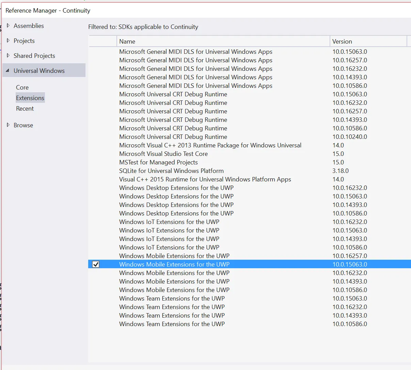Screen dimensions: 411x370
Task: Expand the Shared Projects node arrow
Action: [x=8, y=55]
